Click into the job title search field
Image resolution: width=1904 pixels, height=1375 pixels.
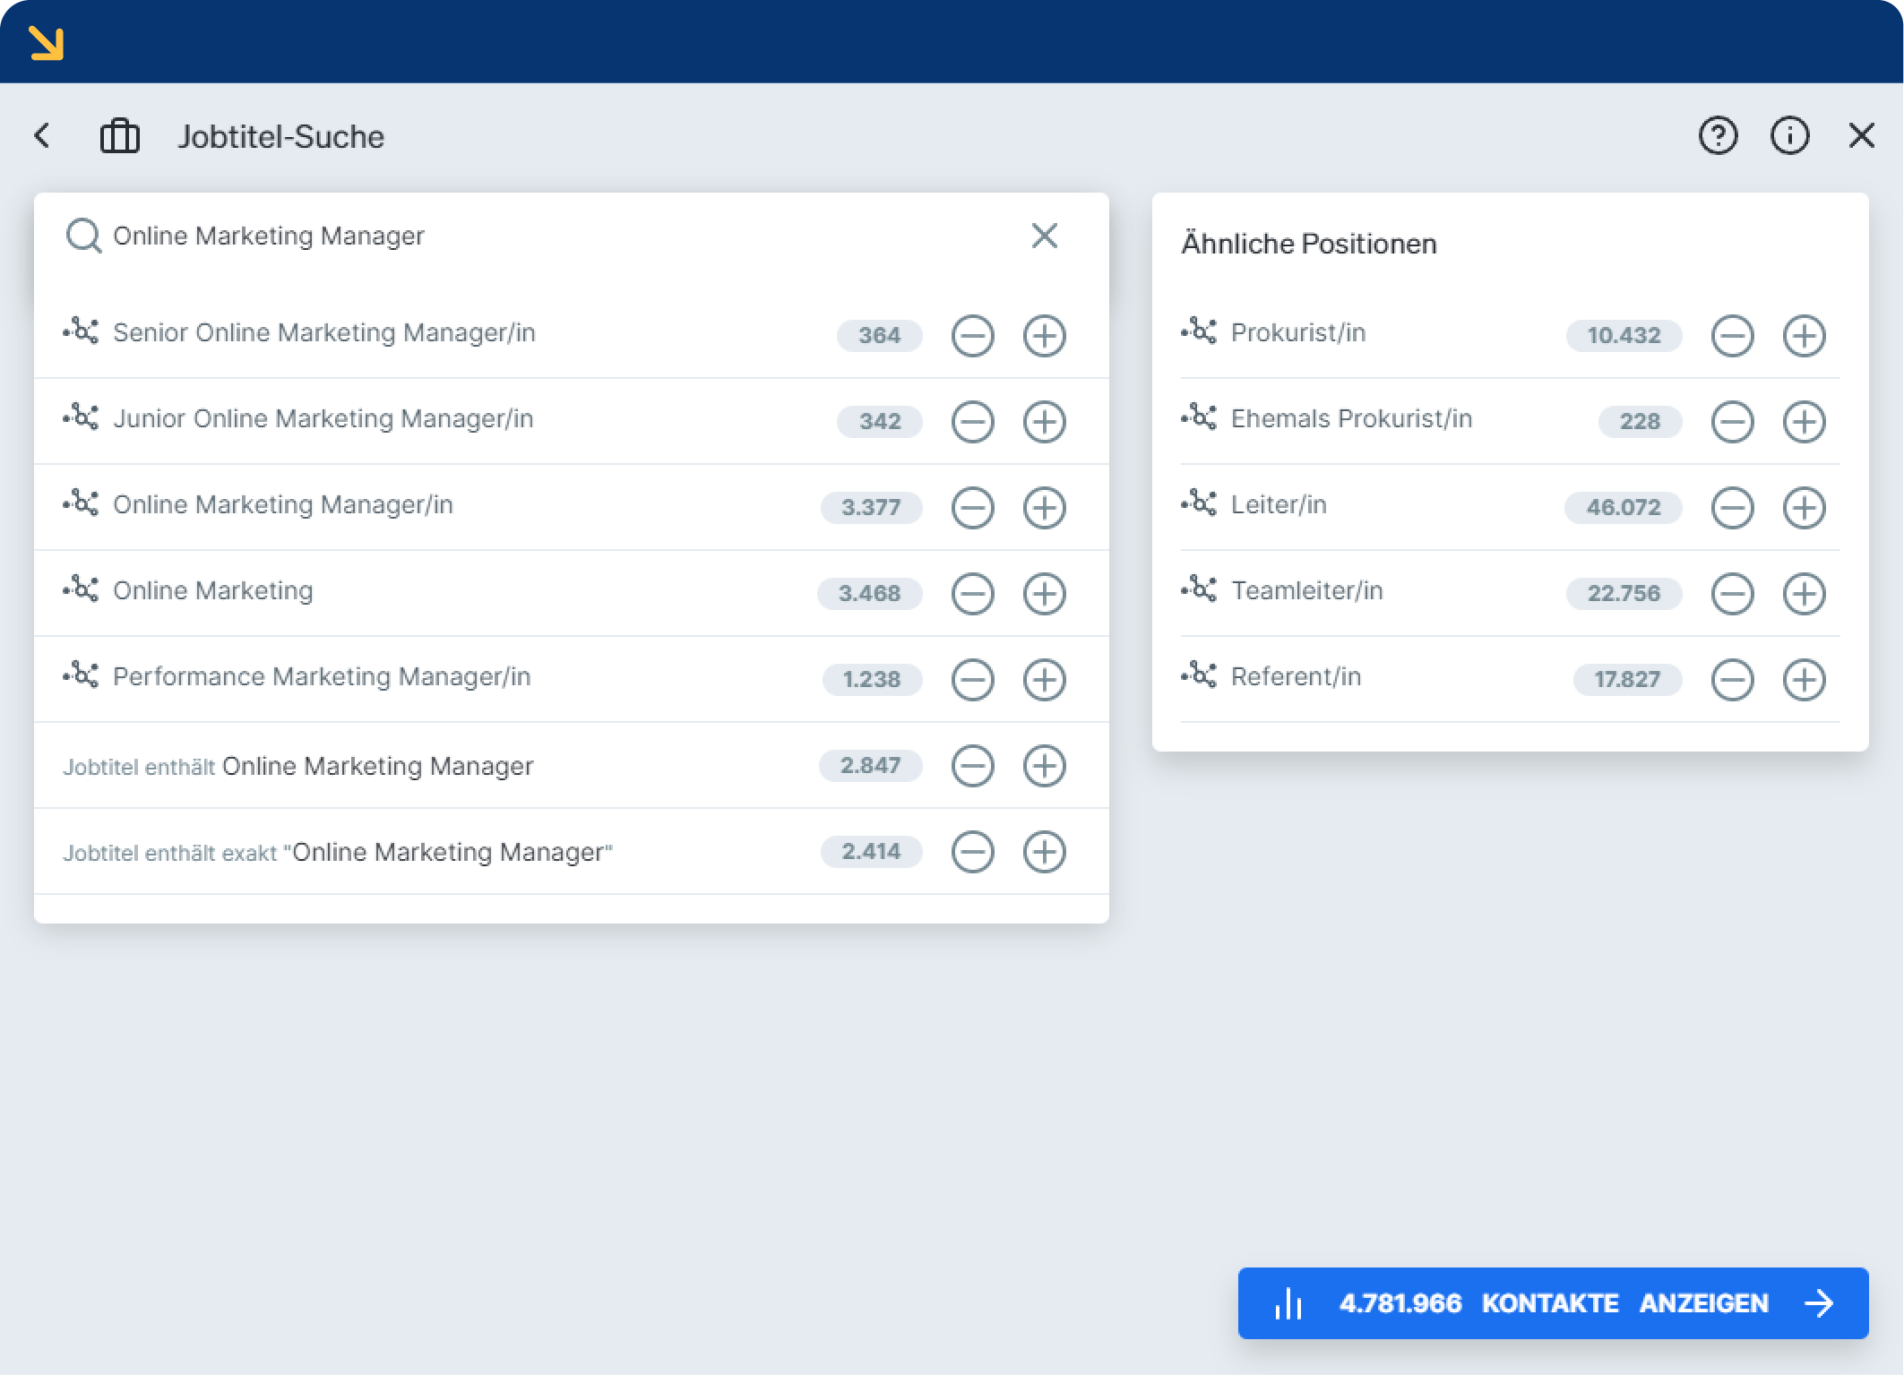[x=538, y=236]
